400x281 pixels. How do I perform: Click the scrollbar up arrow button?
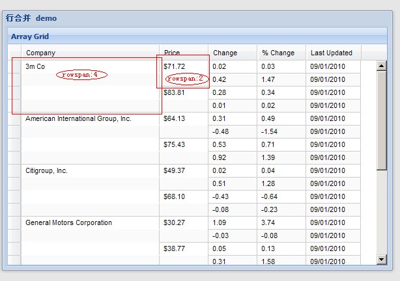pos(382,64)
